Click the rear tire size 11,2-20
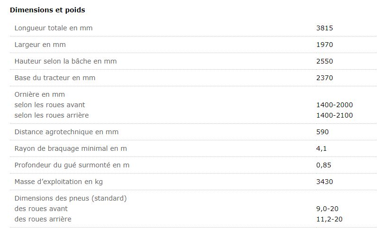The height and width of the screenshot is (230, 377). [x=329, y=219]
